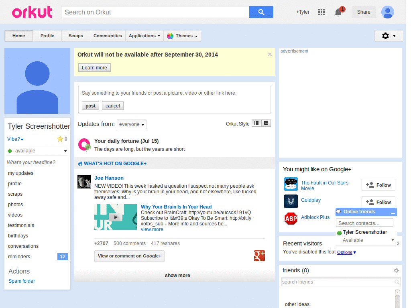This screenshot has height=308, width=411.
Task: Open the notifications bell icon
Action: 338,12
